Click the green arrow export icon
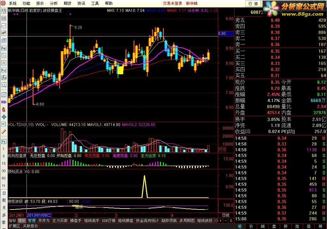Image resolution: width=327 pixels, height=229 pixels. pos(4,124)
